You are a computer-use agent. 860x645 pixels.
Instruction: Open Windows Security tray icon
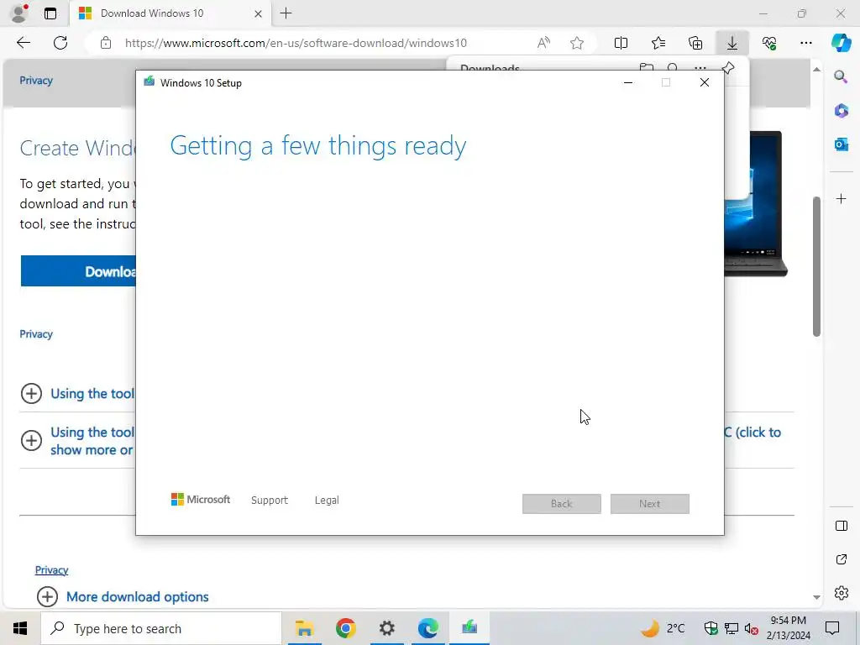[x=711, y=628]
